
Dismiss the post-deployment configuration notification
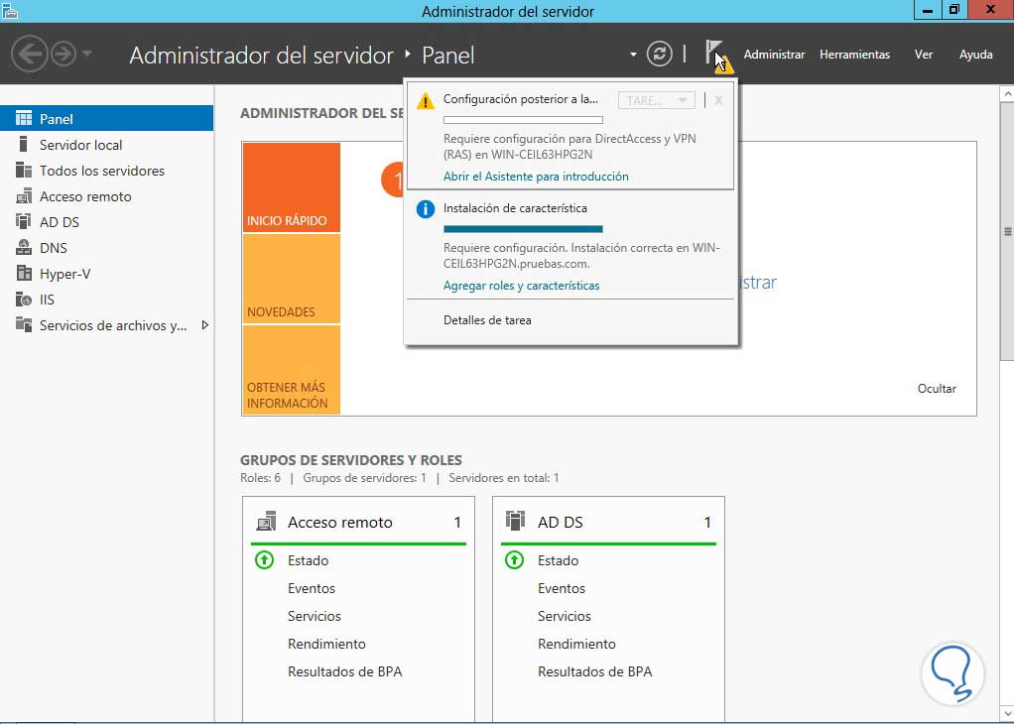(x=718, y=100)
